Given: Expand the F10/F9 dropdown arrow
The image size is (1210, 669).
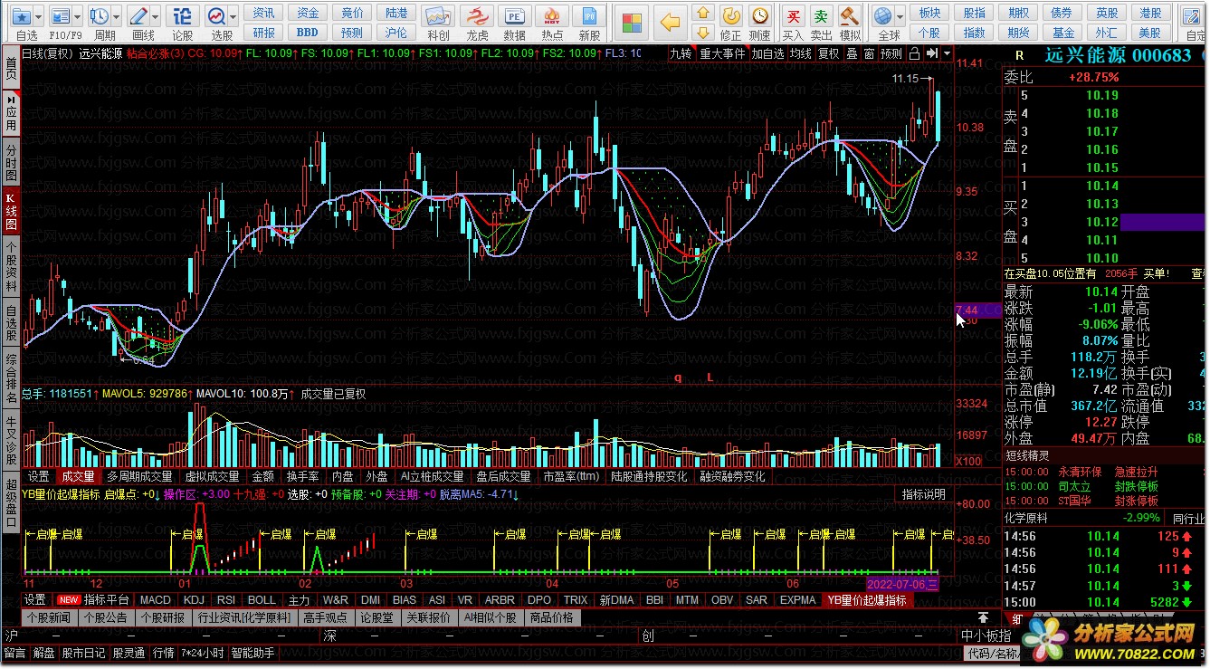Looking at the screenshot, I should pos(78,16).
